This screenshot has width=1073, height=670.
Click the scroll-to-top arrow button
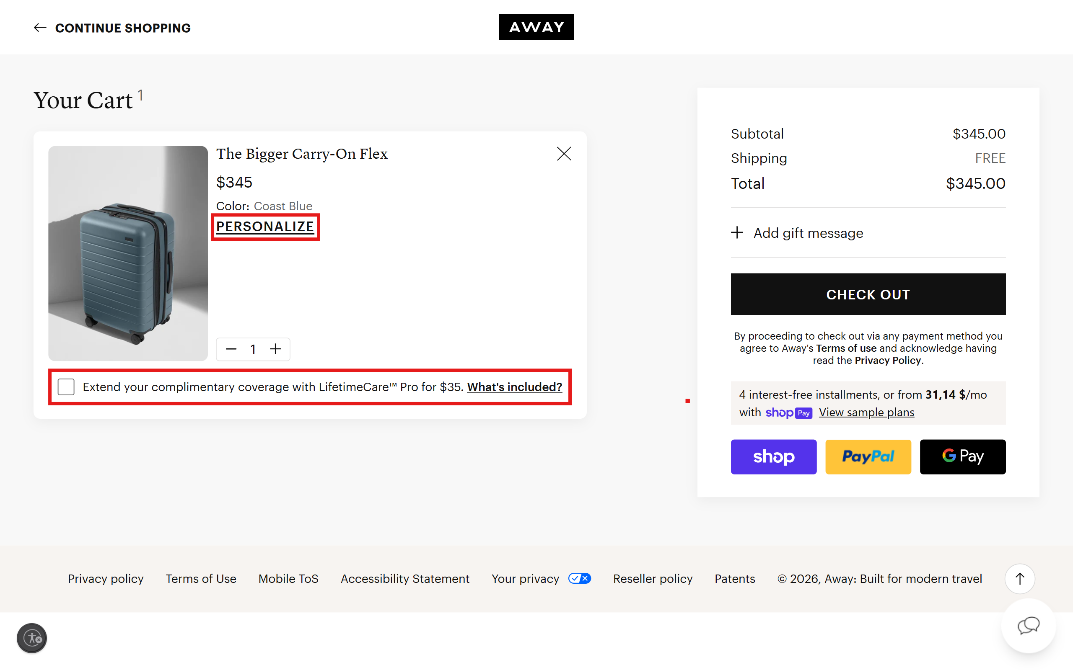pyautogui.click(x=1019, y=579)
